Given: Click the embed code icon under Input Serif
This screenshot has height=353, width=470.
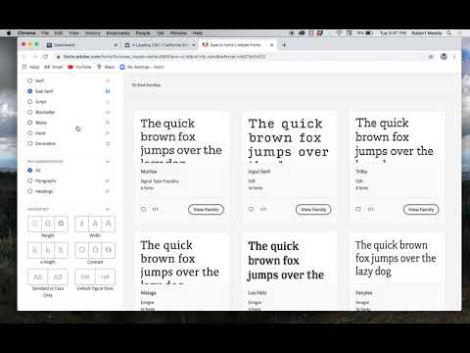Looking at the screenshot, I should [263, 209].
